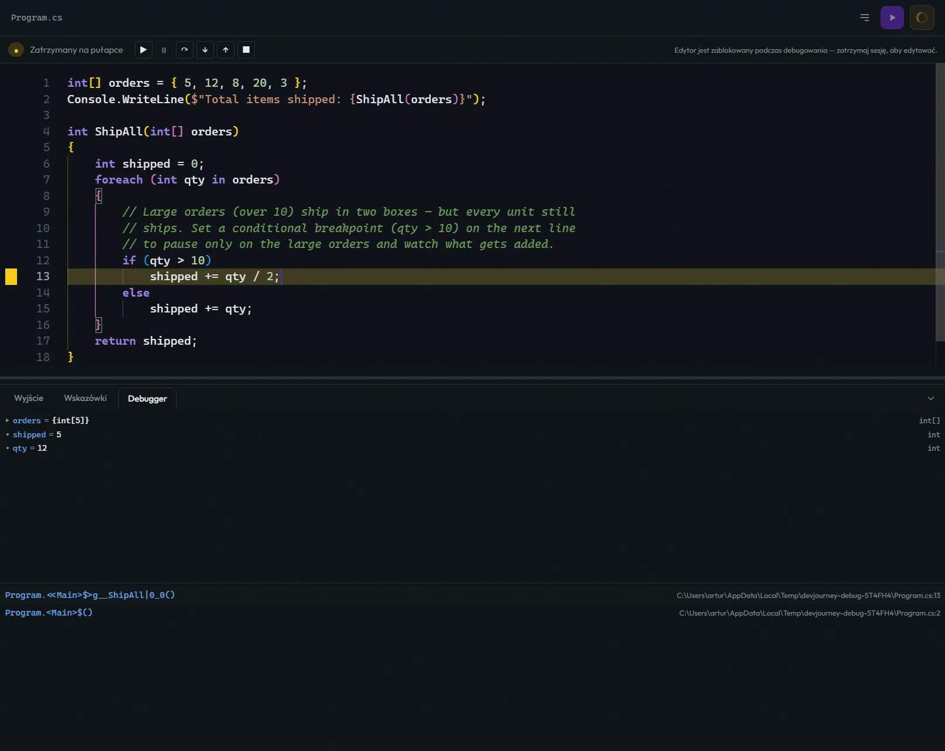Click the 'return shipped;' statement
Image resolution: width=945 pixels, height=751 pixels.
[x=145, y=341]
